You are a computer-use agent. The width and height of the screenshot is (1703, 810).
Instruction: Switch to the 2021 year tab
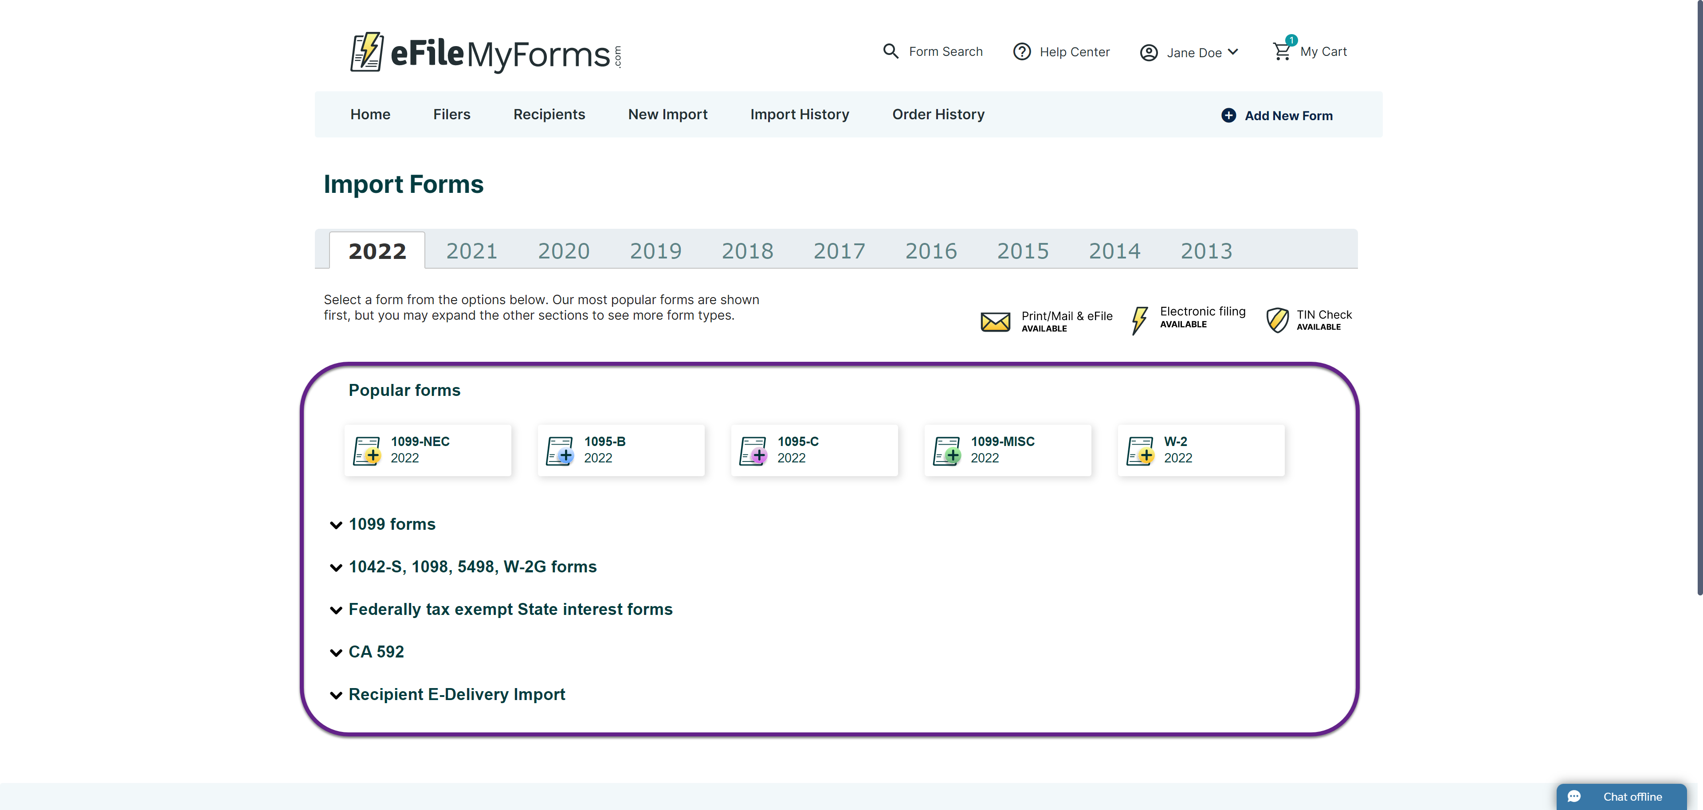tap(471, 251)
